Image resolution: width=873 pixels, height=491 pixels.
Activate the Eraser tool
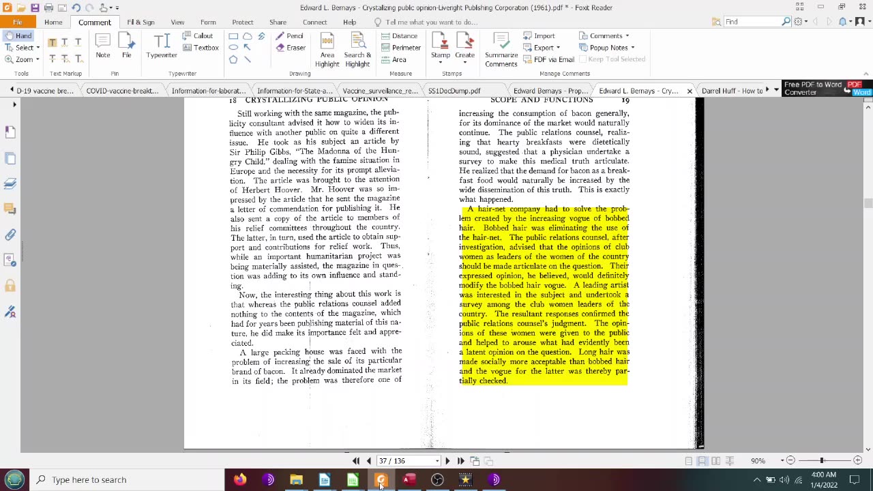click(x=291, y=48)
